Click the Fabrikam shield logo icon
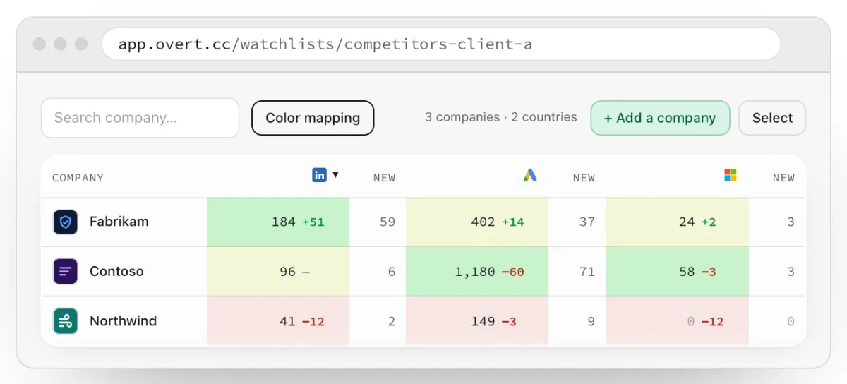Image resolution: width=847 pixels, height=384 pixels. [x=66, y=222]
